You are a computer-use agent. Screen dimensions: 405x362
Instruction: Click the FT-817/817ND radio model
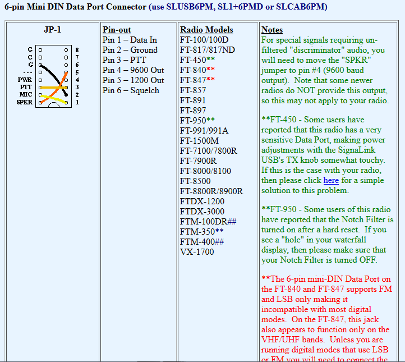tap(208, 50)
